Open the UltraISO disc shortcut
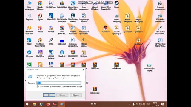Screen dimensions: 191x107 pyautogui.click(x=51, y=28)
